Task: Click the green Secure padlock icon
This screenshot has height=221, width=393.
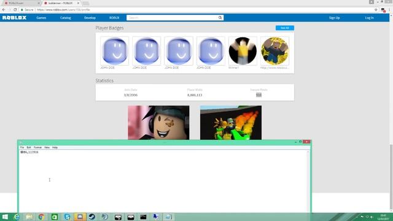Action: pyautogui.click(x=22, y=10)
